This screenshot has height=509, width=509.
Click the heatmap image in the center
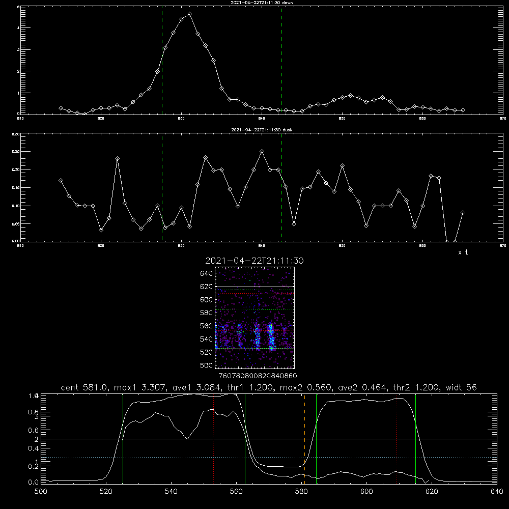click(255, 318)
